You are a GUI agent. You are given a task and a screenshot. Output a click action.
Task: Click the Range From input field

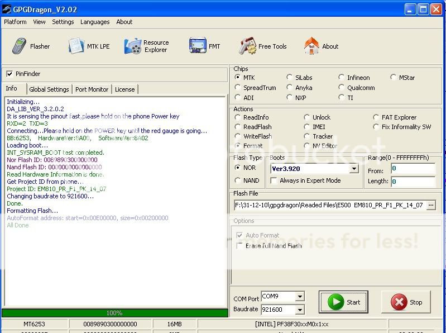pos(413,169)
